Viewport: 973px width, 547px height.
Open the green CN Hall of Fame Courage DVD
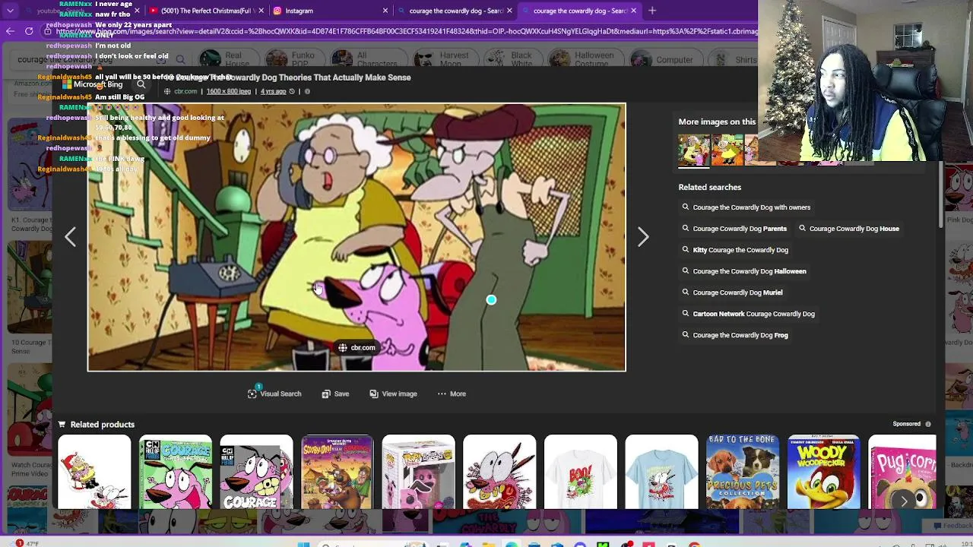coord(176,472)
